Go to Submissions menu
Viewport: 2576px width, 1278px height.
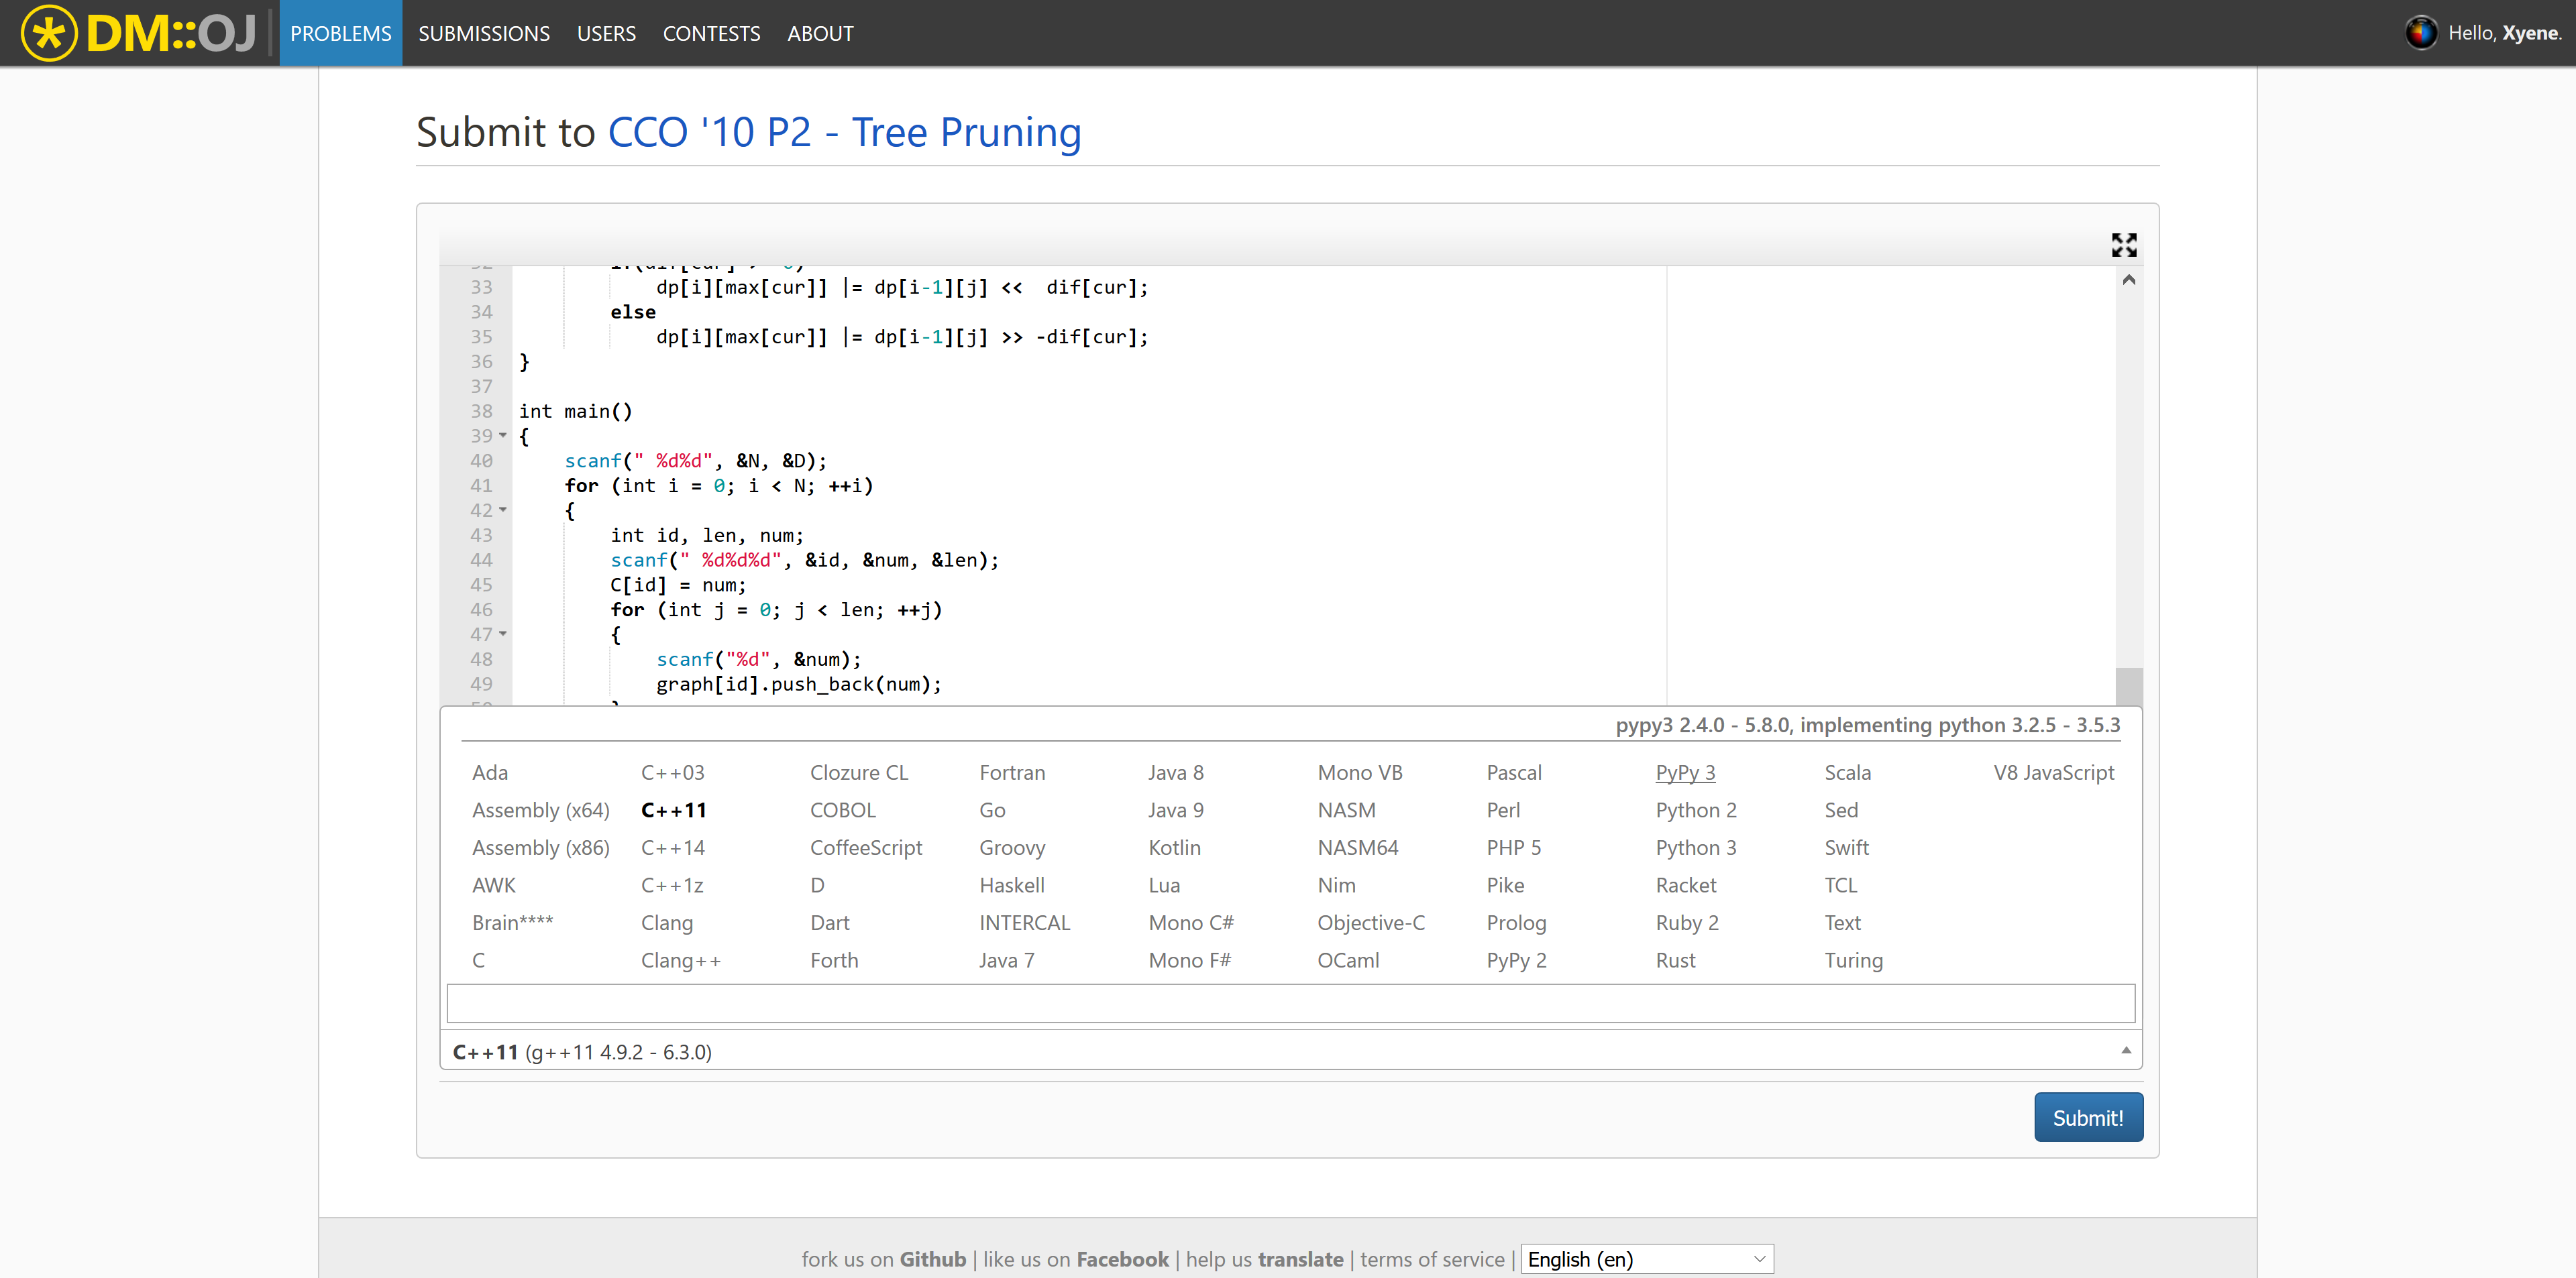[x=483, y=33]
